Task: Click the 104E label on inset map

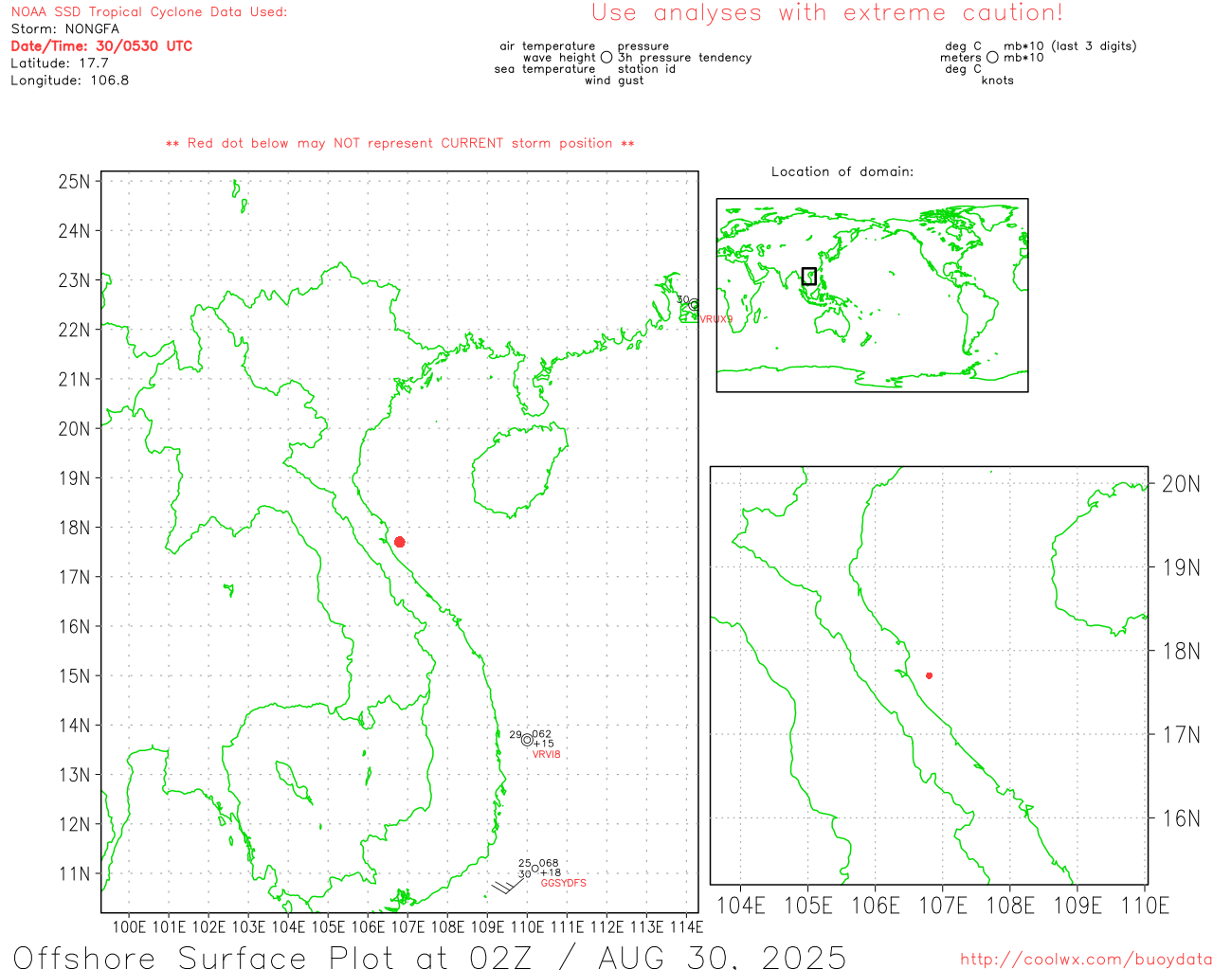Action: (741, 906)
